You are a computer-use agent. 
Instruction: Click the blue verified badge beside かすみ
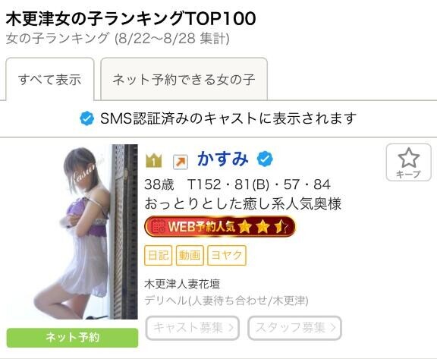pyautogui.click(x=265, y=159)
